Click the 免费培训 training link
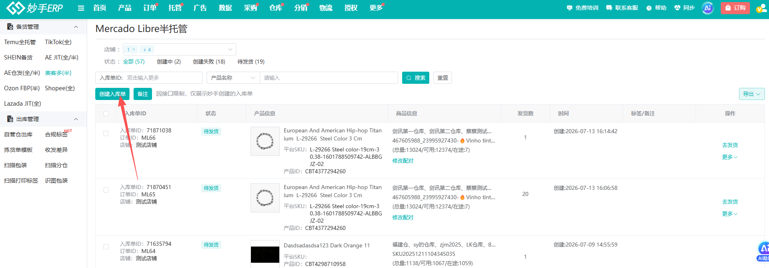This screenshot has height=268, width=769. point(583,8)
